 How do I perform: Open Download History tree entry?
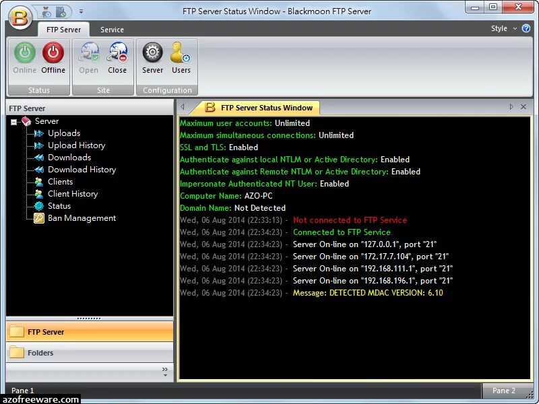click(x=82, y=170)
